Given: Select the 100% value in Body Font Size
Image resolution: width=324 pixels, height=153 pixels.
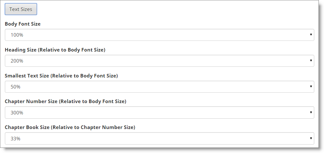Looking at the screenshot, I should point(17,35).
